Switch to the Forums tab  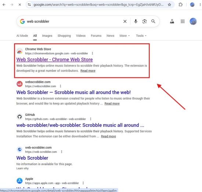(x=96, y=36)
